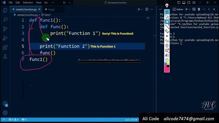Open the Manage gear settings

5,112
